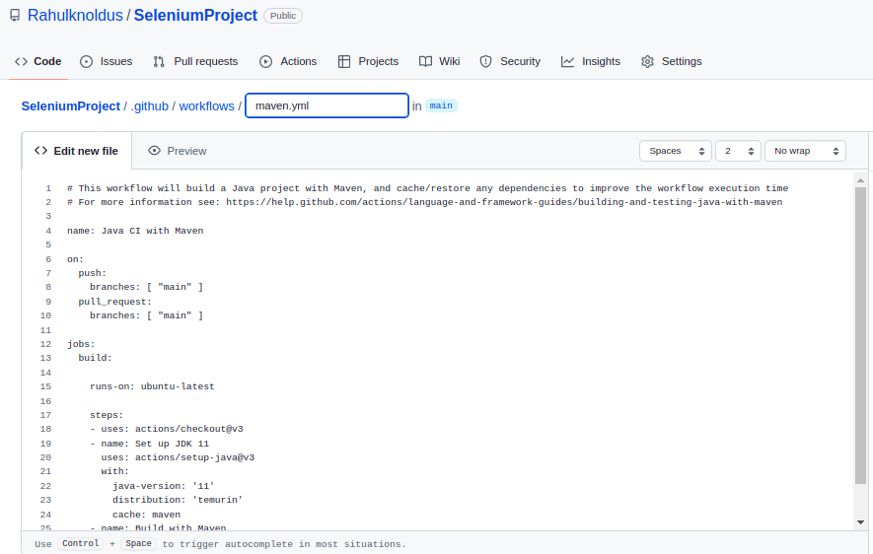Open the Projects tab
Viewport: 873px width, 554px height.
[x=369, y=61]
